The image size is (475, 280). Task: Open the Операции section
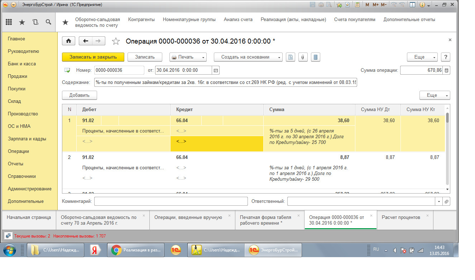pyautogui.click(x=18, y=151)
